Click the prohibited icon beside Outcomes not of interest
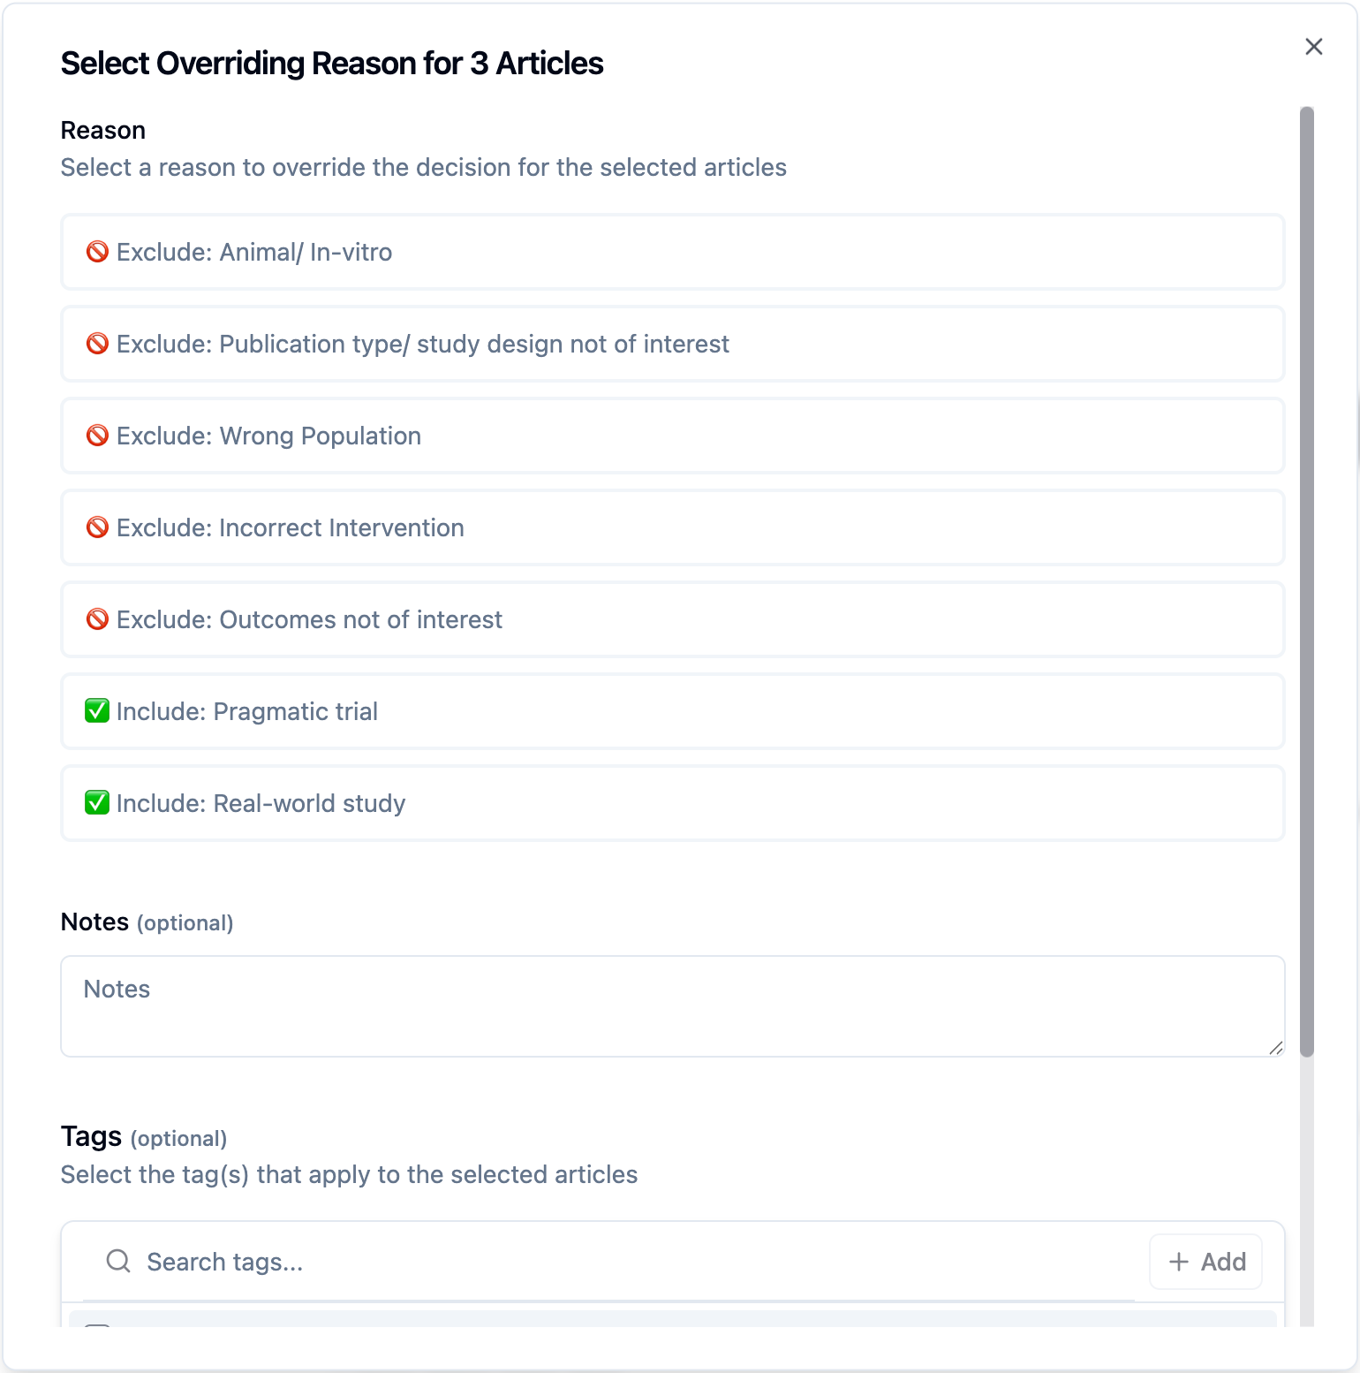Image resolution: width=1360 pixels, height=1373 pixels. point(97,619)
